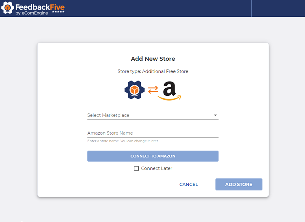This screenshot has width=305, height=222.
Task: Click the five-star rating under FeedbackFive
Action: pyautogui.click(x=58, y=12)
